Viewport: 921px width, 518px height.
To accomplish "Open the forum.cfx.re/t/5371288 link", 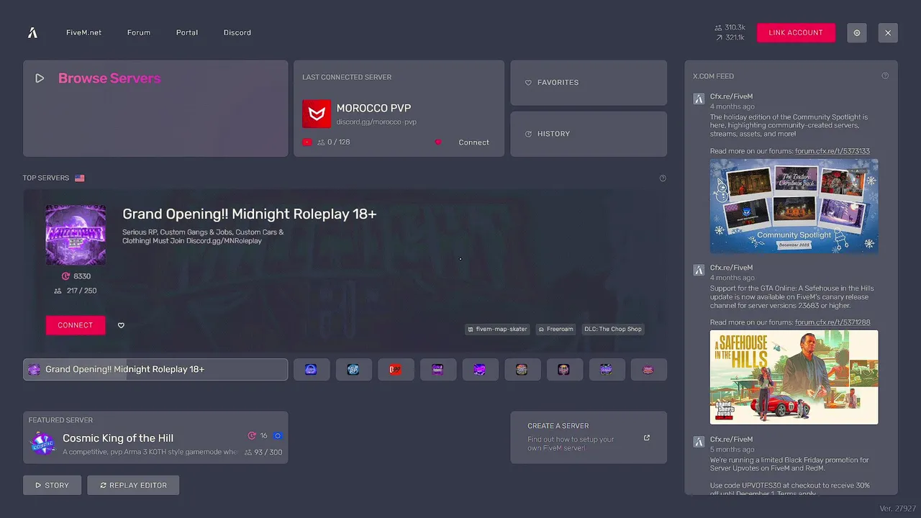I will click(832, 322).
